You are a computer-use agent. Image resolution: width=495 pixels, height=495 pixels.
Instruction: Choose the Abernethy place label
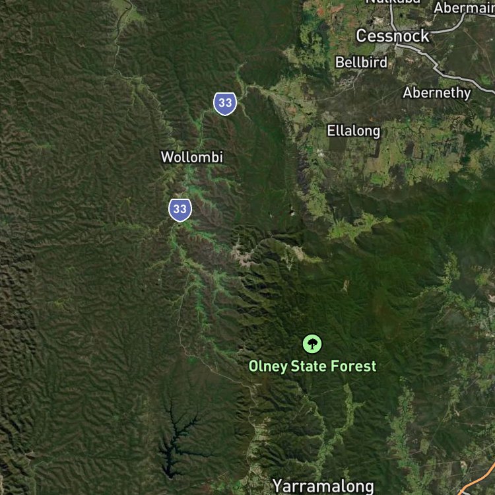[437, 93]
